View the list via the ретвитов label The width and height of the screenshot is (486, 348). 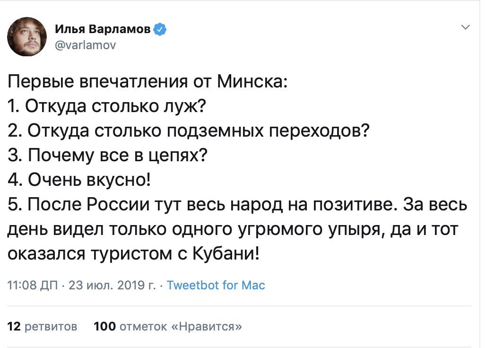point(51,326)
